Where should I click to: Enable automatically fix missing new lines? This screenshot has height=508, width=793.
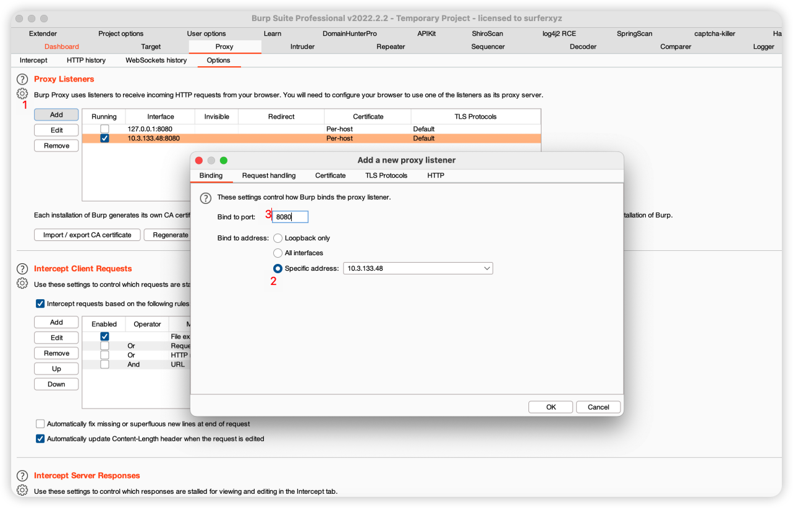tap(40, 424)
